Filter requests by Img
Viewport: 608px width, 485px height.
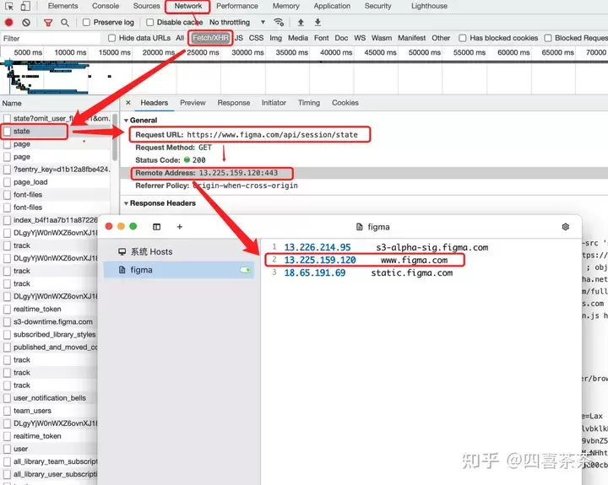tap(275, 38)
